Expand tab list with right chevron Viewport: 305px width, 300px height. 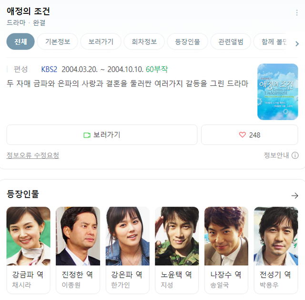(297, 44)
